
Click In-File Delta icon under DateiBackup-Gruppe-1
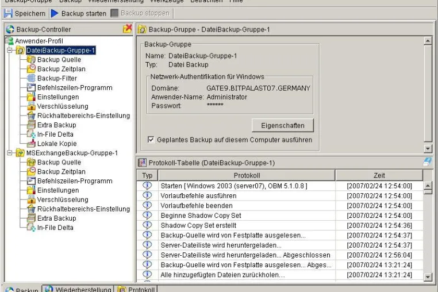click(31, 134)
